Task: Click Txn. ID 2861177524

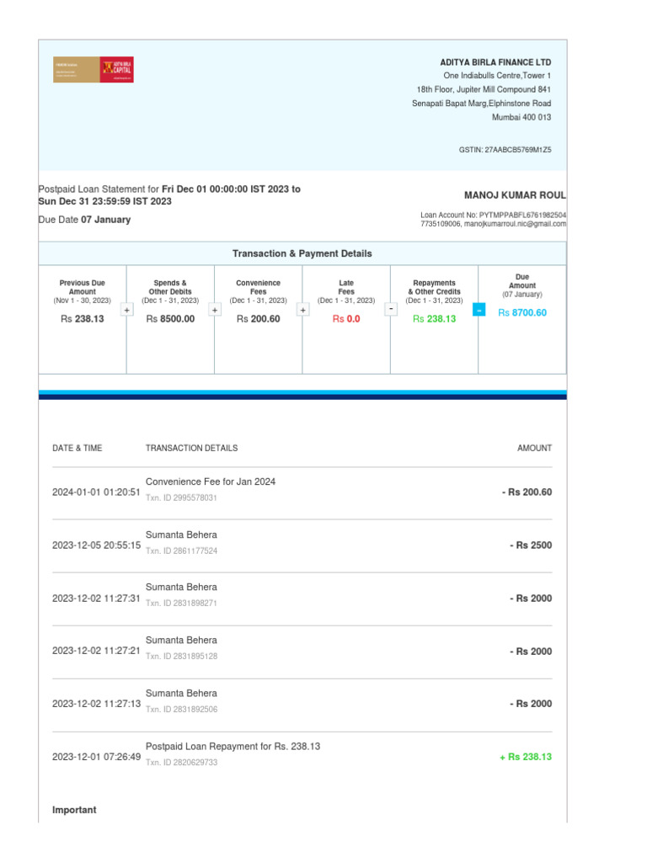Action: (x=181, y=551)
